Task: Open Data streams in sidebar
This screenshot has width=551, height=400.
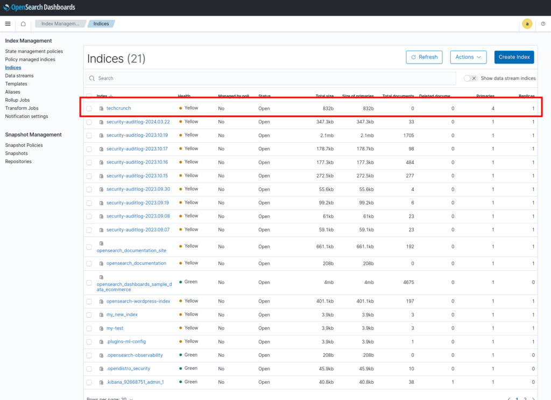Action: pyautogui.click(x=19, y=75)
